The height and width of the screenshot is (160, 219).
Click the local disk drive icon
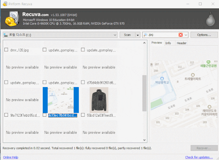pyautogui.click(x=6, y=35)
